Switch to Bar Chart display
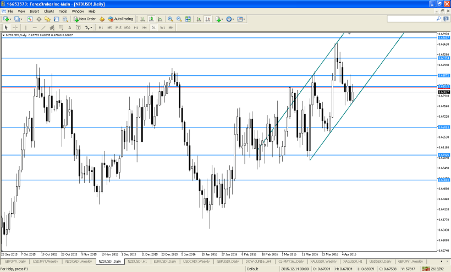The image size is (451, 272). pos(142,19)
